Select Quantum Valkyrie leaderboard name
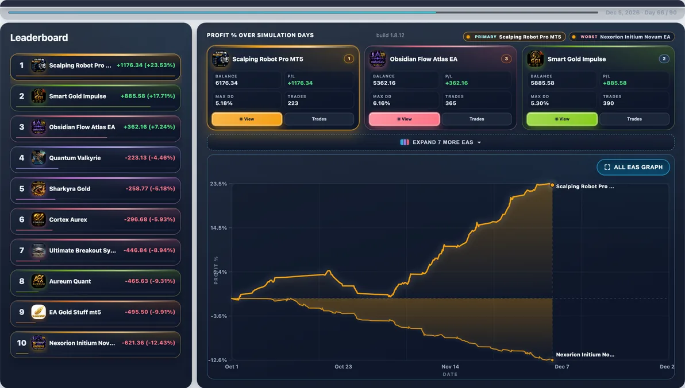 [x=75, y=158]
